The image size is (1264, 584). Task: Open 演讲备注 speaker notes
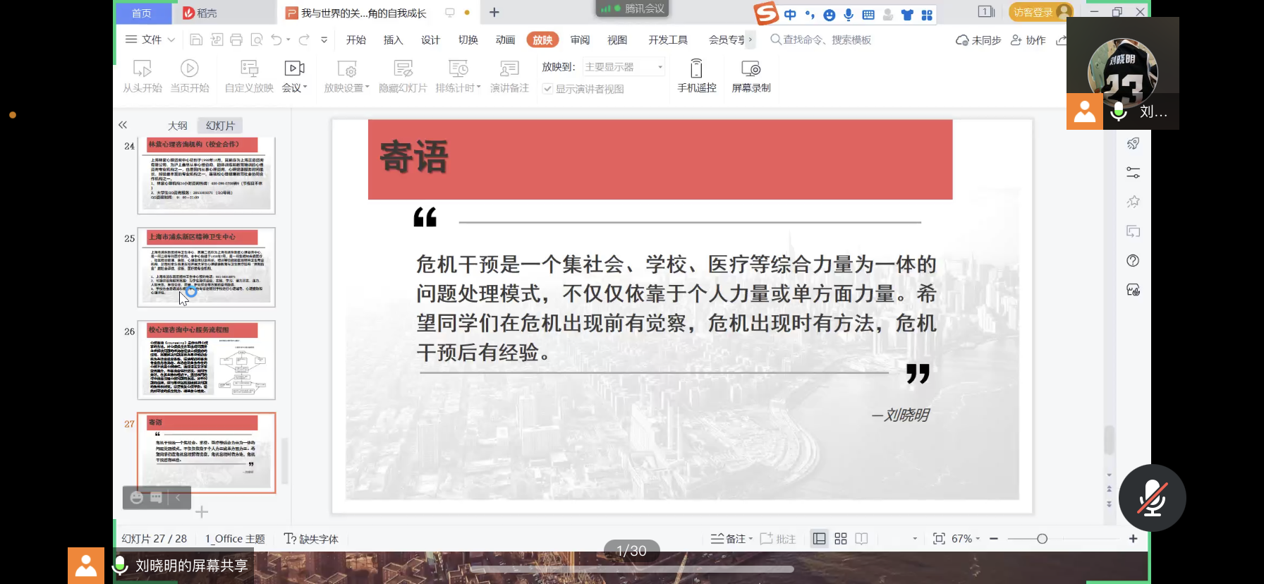509,69
